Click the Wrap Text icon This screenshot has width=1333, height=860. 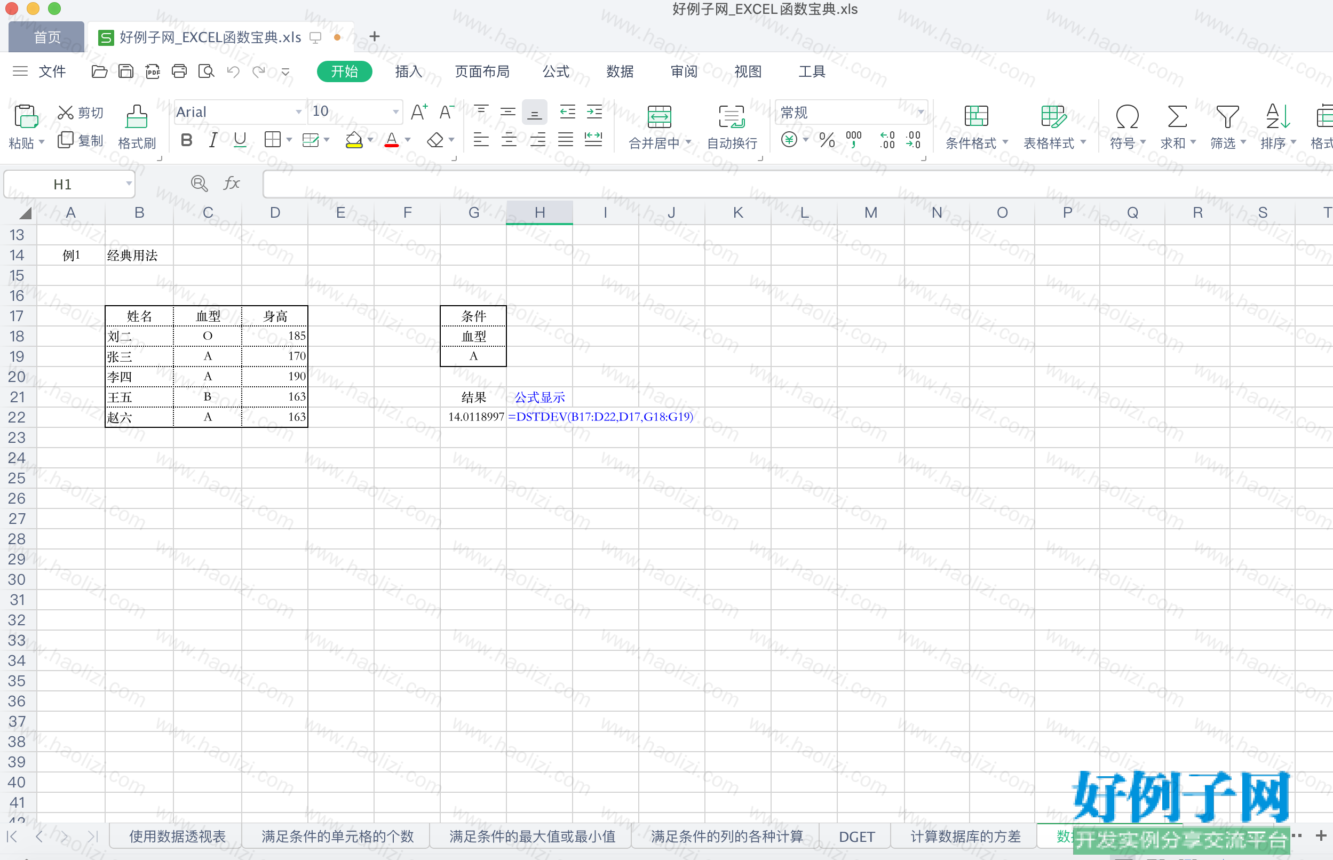pyautogui.click(x=732, y=117)
